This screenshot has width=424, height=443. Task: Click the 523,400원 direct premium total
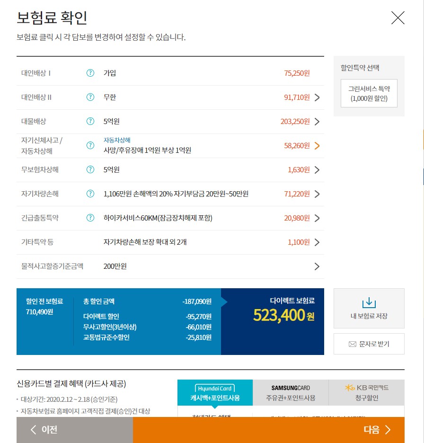coord(283,315)
